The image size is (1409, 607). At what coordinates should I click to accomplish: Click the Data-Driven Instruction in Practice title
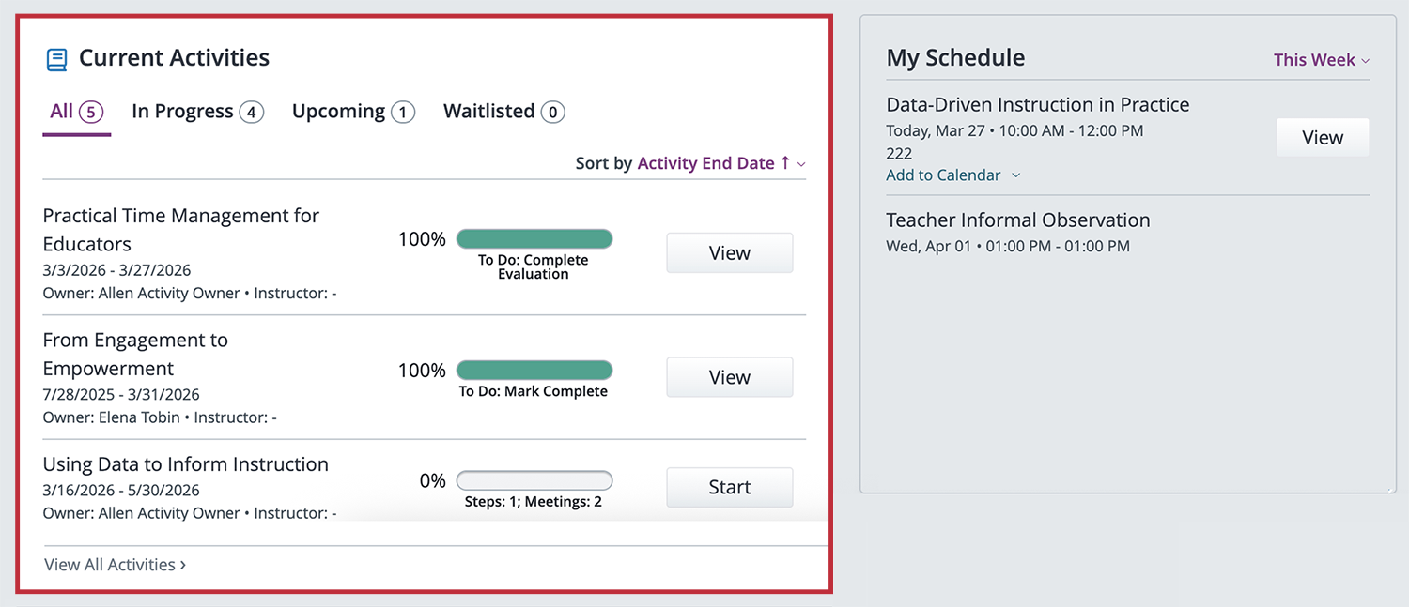1038,105
